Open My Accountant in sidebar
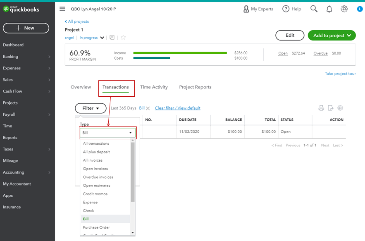The height and width of the screenshot is (241, 365). point(17,184)
